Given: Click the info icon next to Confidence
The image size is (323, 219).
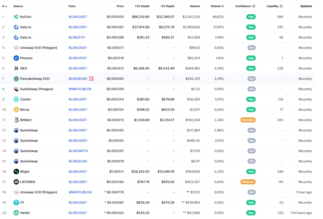Looking at the screenshot, I should (x=254, y=6).
